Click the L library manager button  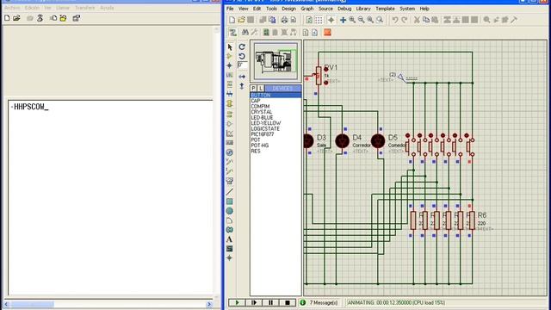261,88
